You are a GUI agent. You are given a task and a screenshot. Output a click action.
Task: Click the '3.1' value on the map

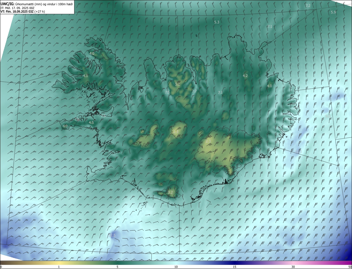[x=177, y=84]
